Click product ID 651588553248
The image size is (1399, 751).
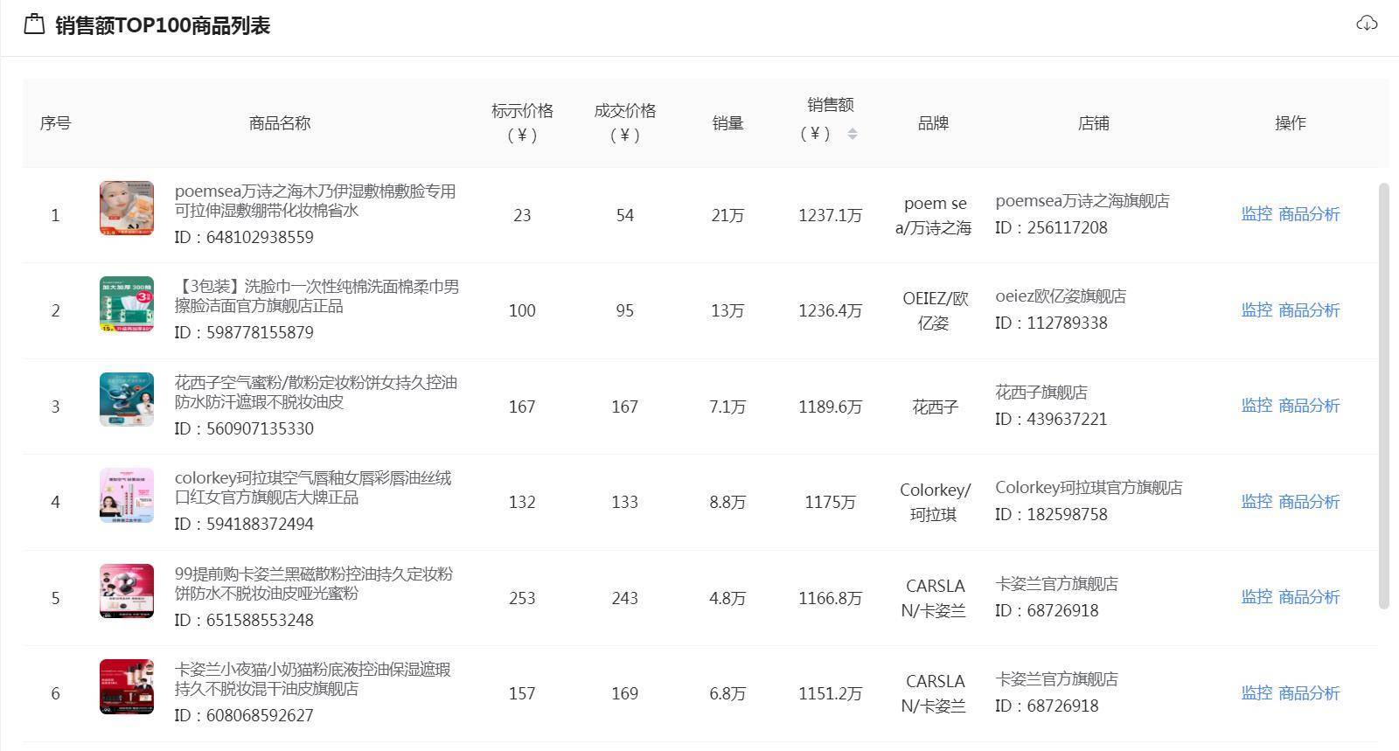tap(244, 620)
